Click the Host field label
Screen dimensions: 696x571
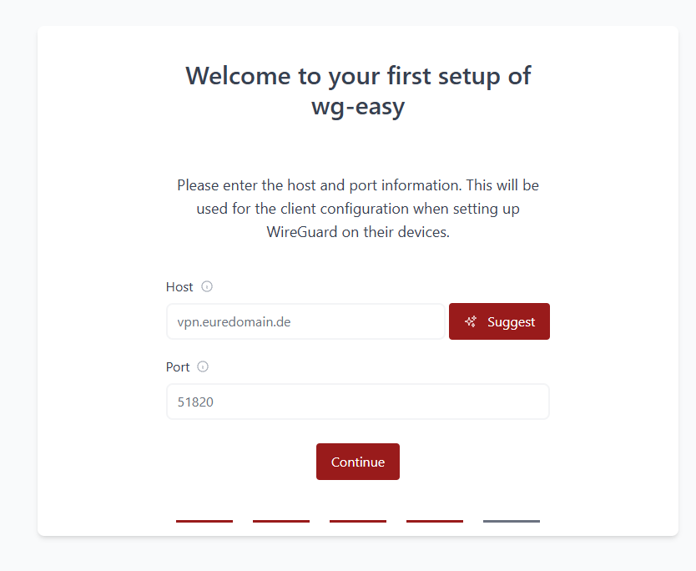[x=179, y=286]
